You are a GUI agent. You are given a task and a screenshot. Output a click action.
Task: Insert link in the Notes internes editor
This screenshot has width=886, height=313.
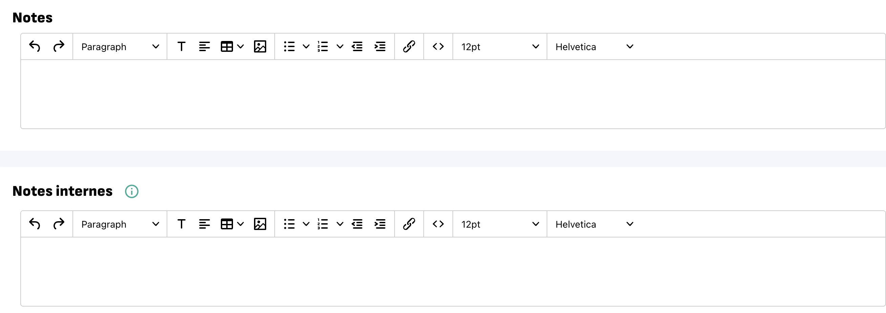pyautogui.click(x=409, y=224)
